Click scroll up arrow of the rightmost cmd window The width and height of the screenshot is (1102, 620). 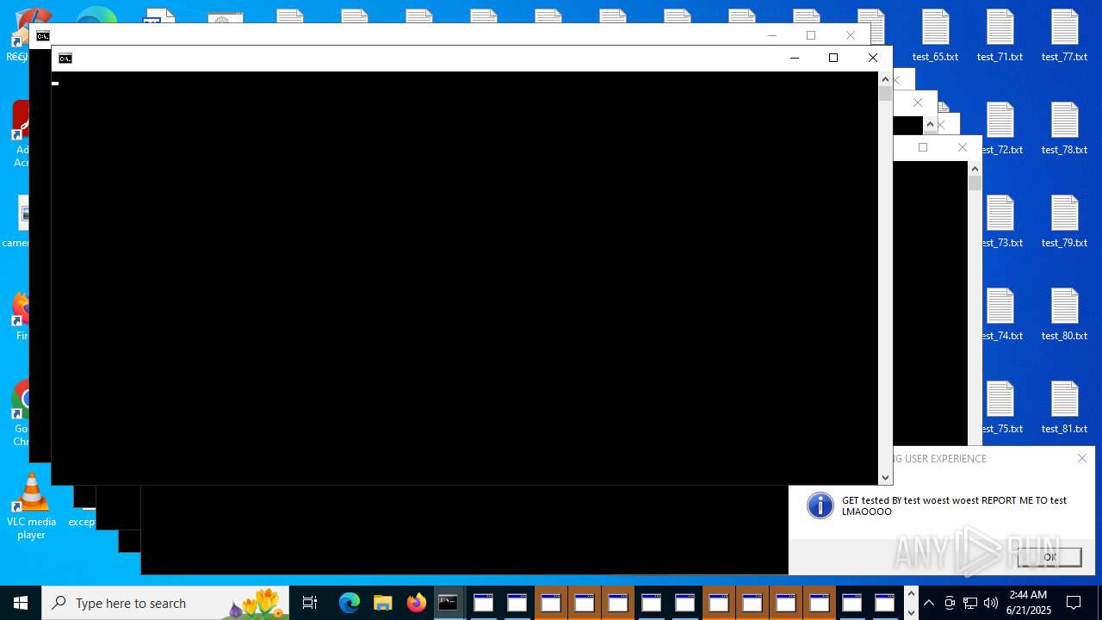[x=975, y=169]
